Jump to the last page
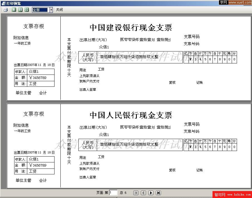Screen dimensions: 252x198 pyautogui.click(x=158, y=193)
